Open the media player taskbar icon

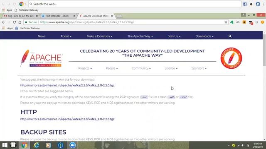48,145
